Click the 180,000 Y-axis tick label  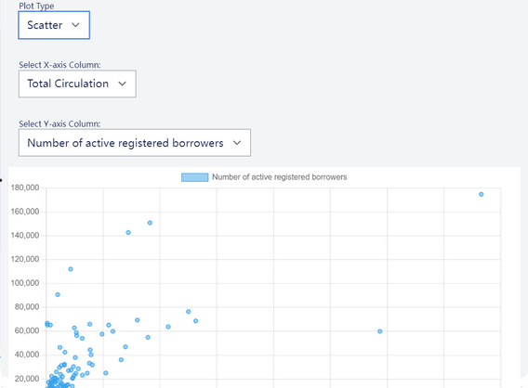click(25, 188)
